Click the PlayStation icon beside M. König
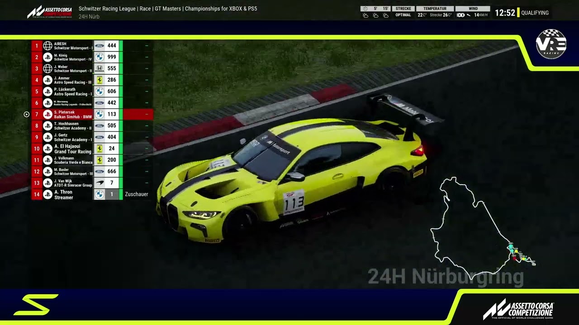The height and width of the screenshot is (325, 579). [47, 57]
